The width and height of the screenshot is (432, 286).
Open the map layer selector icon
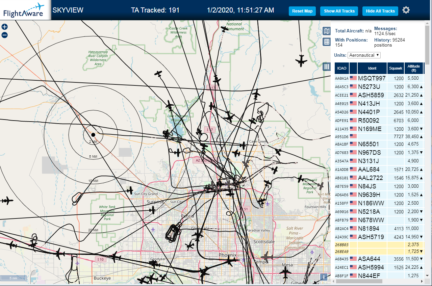pos(327,31)
